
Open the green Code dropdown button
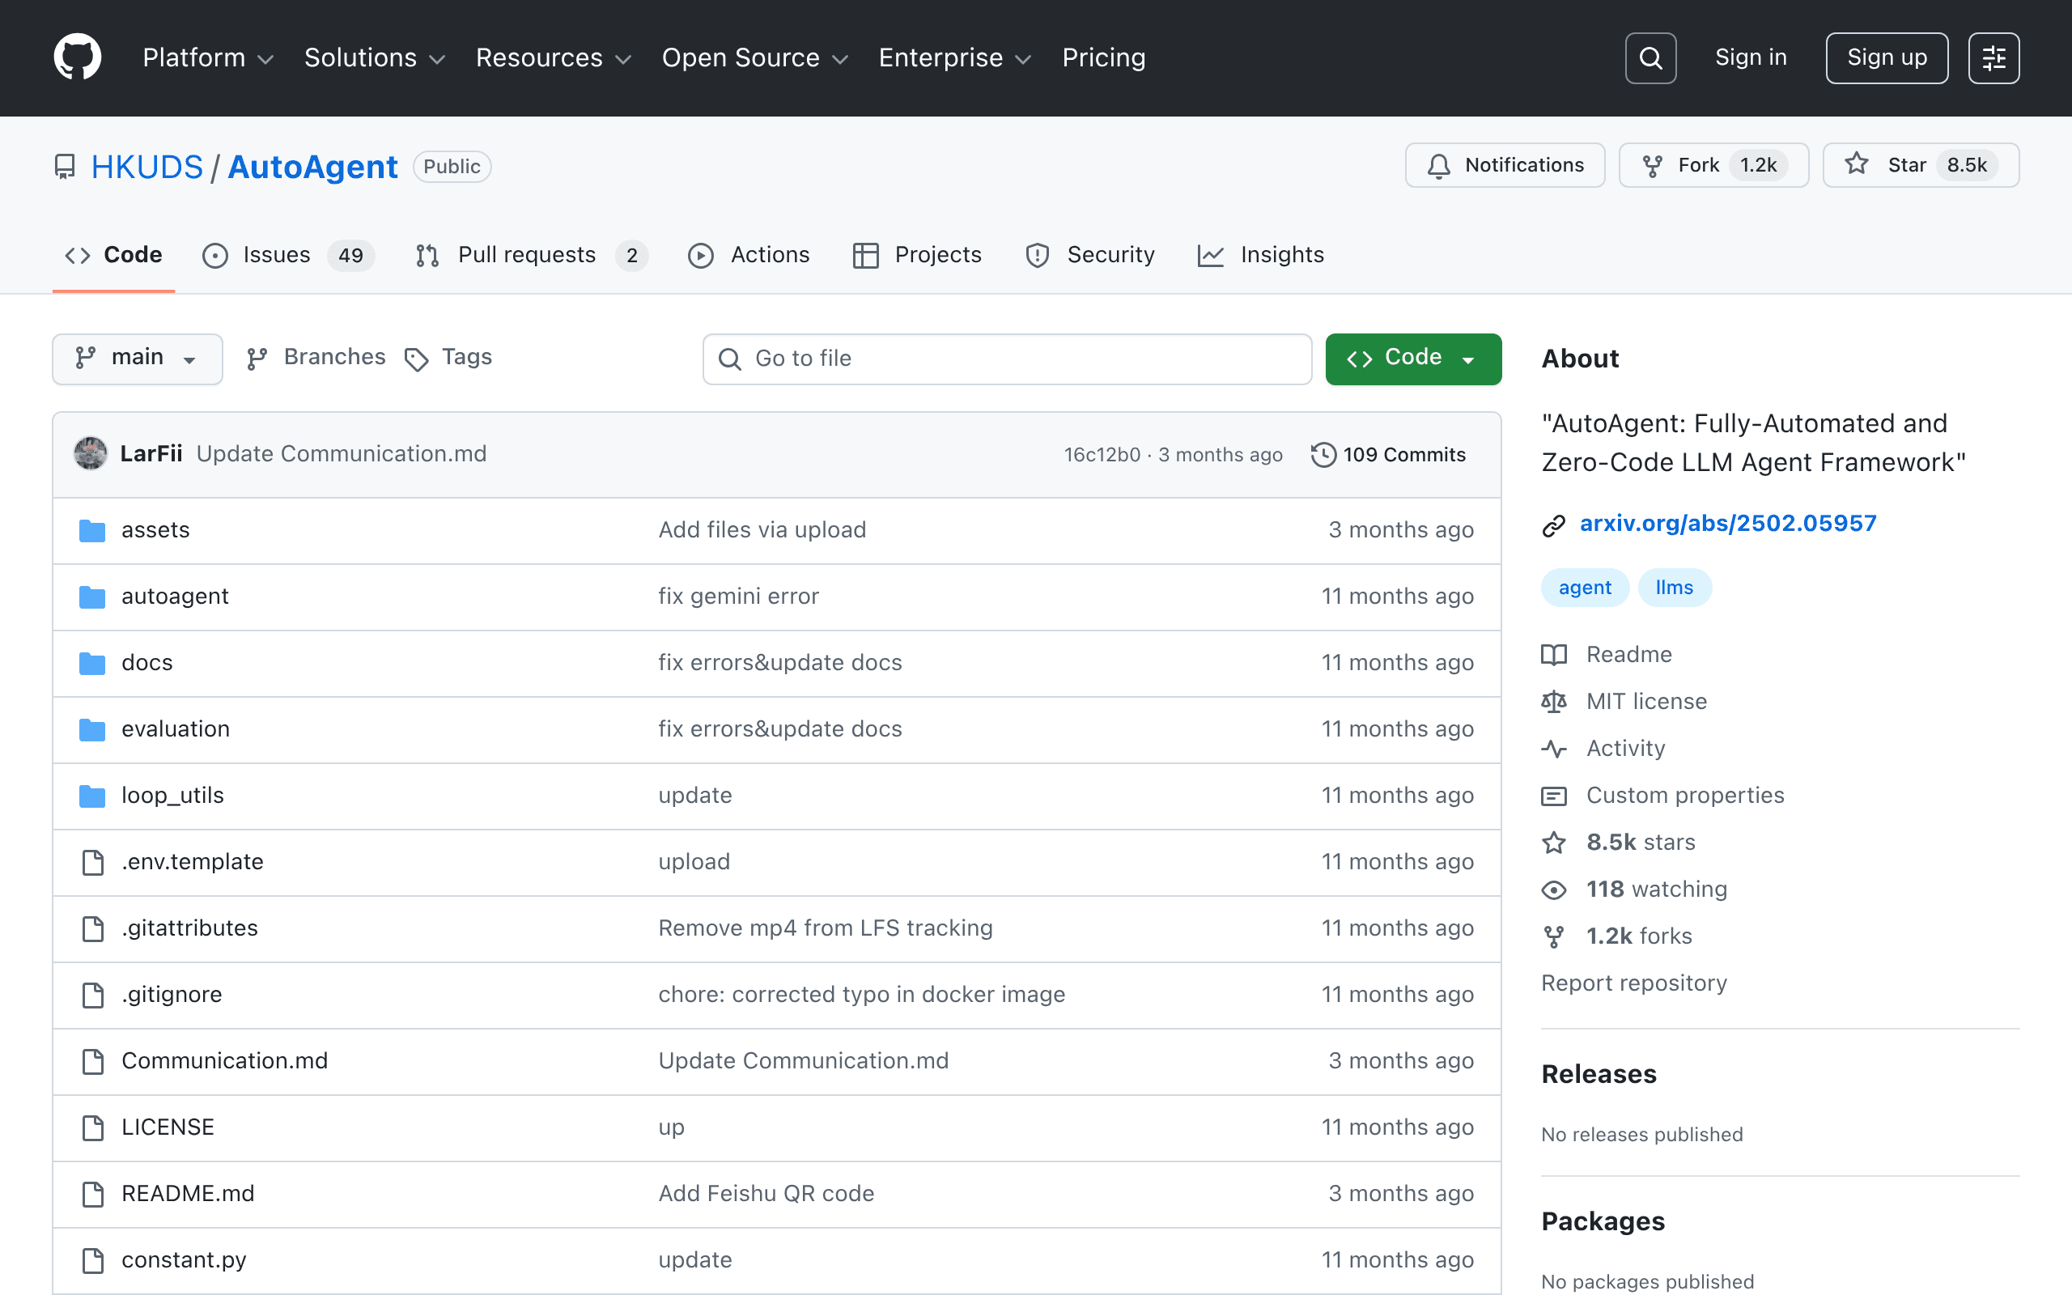point(1412,358)
